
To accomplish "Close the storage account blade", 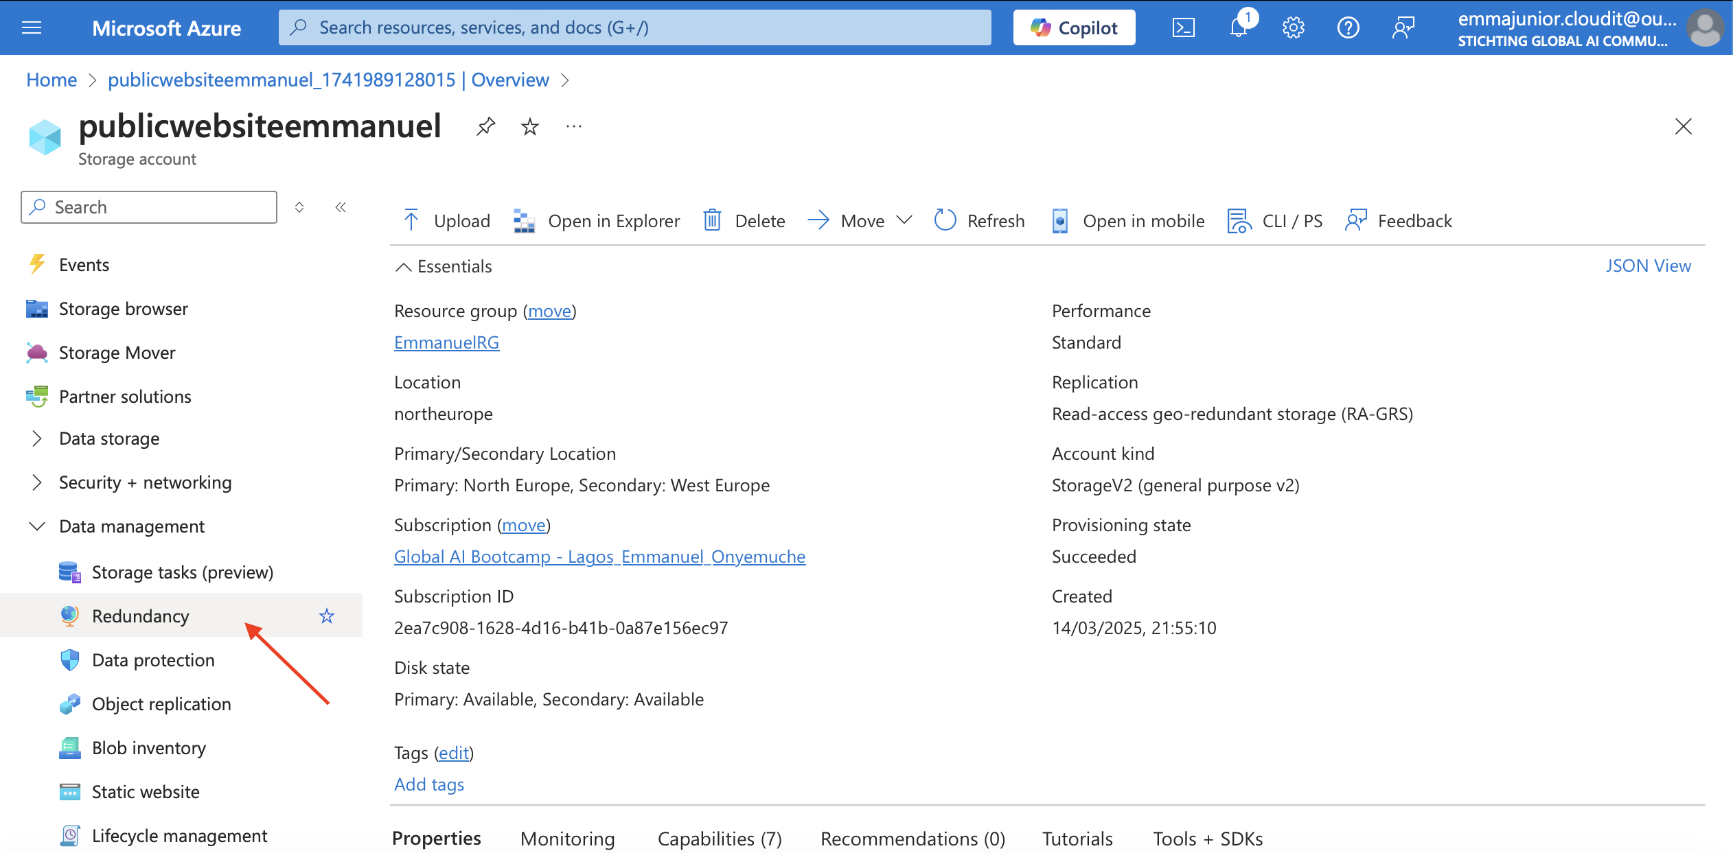I will [x=1683, y=126].
